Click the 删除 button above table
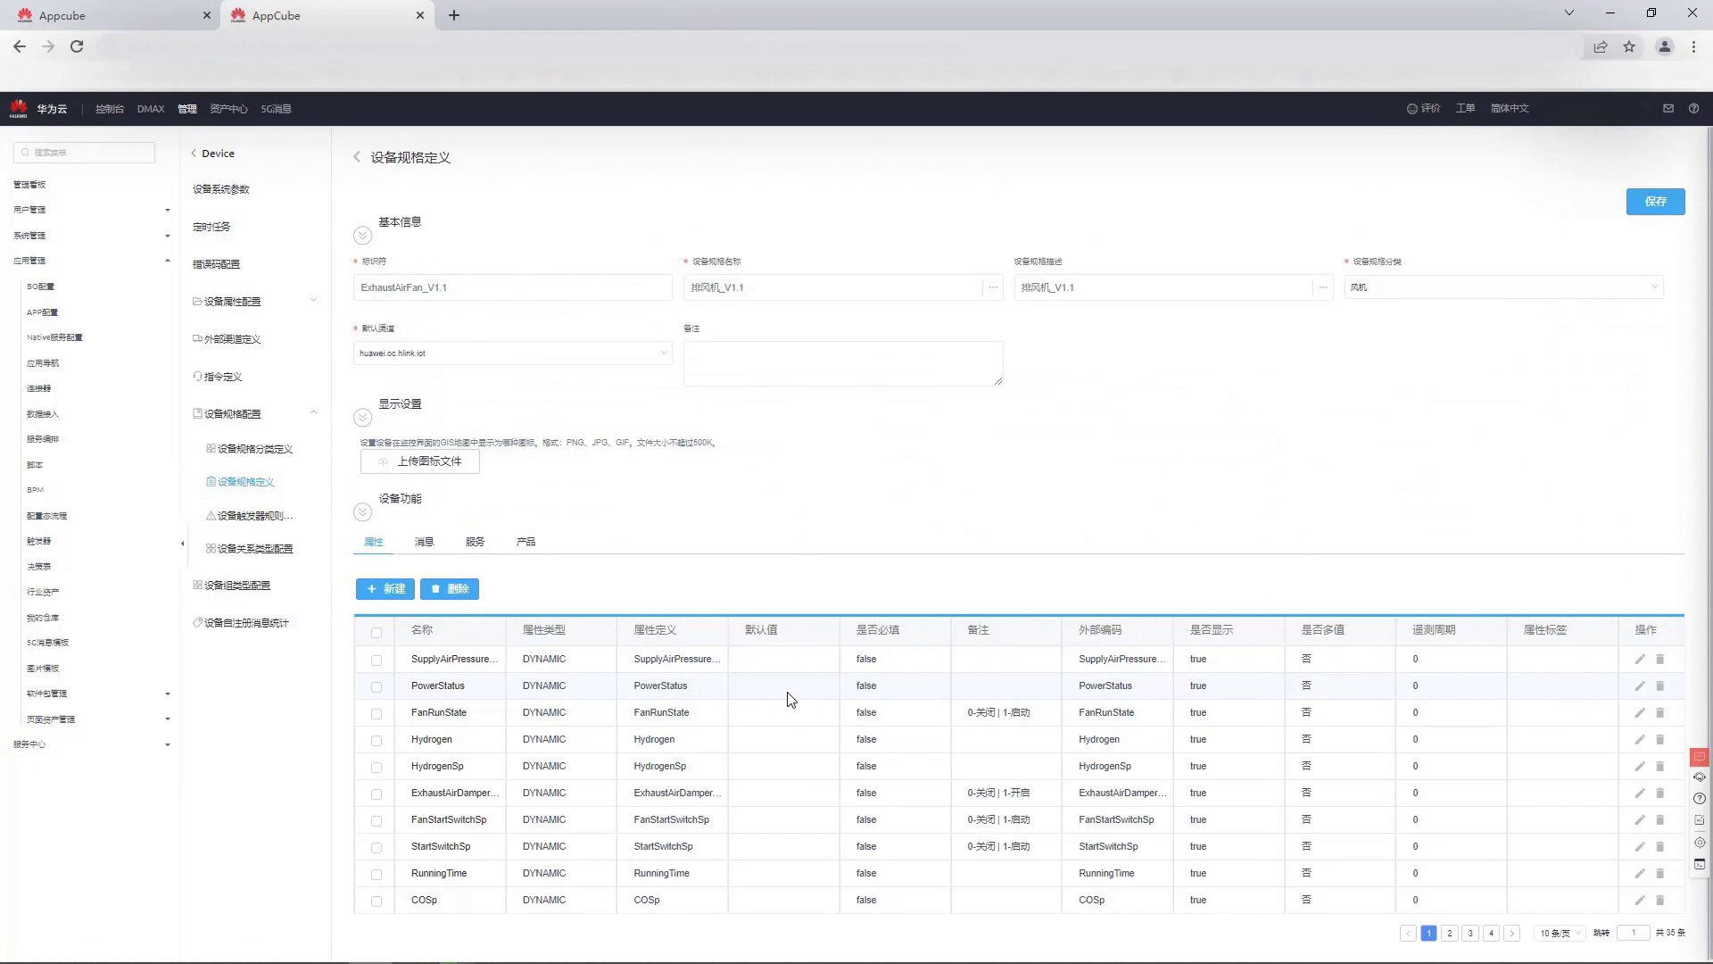The height and width of the screenshot is (964, 1713). click(x=450, y=589)
